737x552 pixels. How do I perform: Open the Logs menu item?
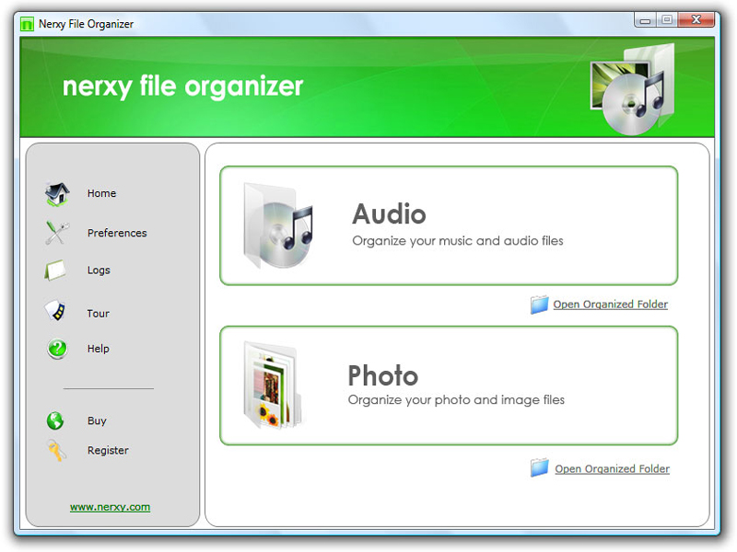point(99,270)
